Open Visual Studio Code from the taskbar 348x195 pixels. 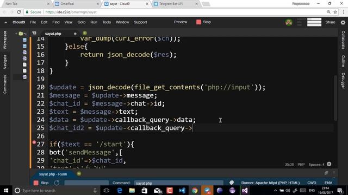point(182,190)
